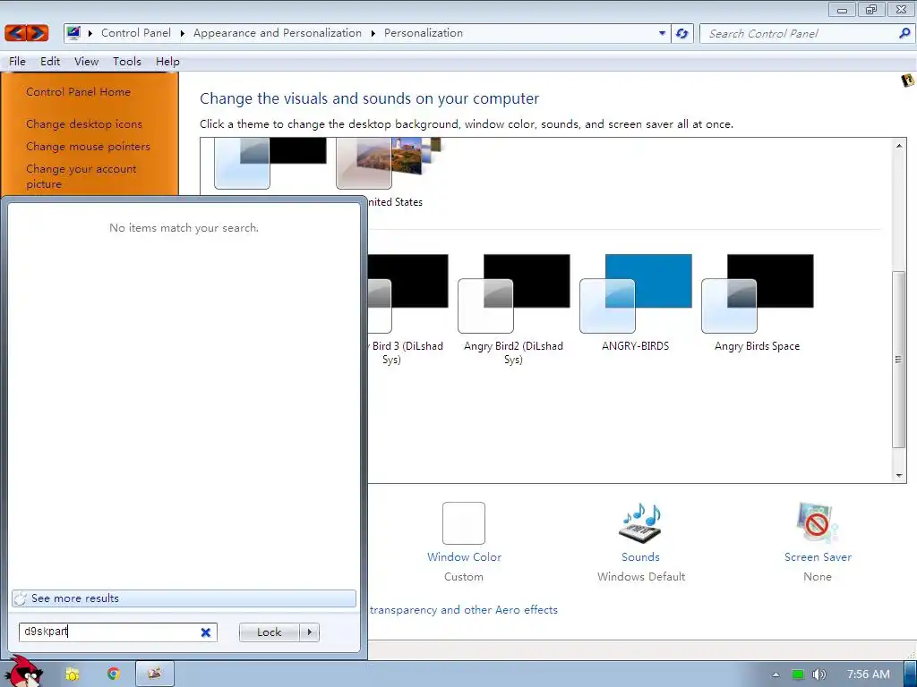The width and height of the screenshot is (917, 687).
Task: Click the theme list scroll down arrow
Action: coord(899,476)
